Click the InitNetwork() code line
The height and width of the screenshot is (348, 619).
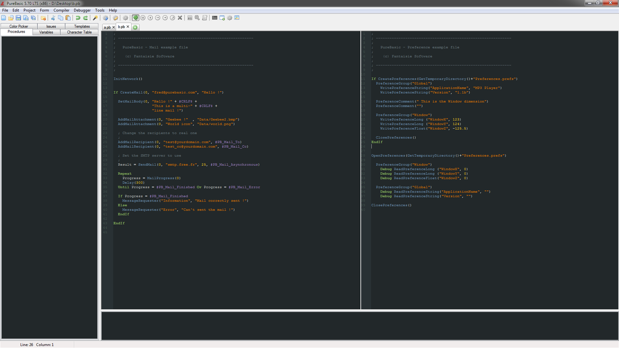(128, 79)
